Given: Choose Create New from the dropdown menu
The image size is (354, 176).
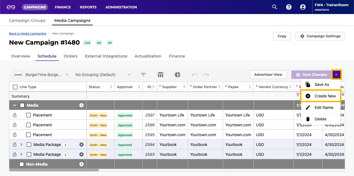Looking at the screenshot, I should (321, 96).
